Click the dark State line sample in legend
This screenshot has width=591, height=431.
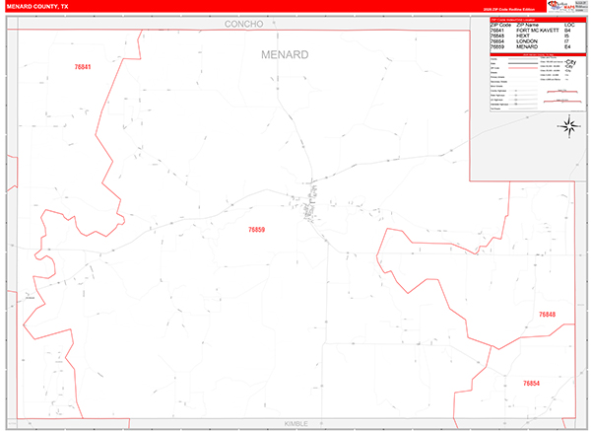point(523,63)
